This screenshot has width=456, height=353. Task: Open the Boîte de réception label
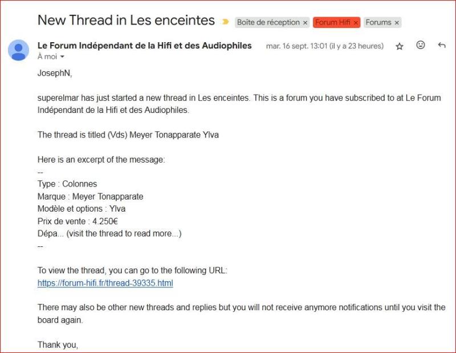tap(268, 22)
